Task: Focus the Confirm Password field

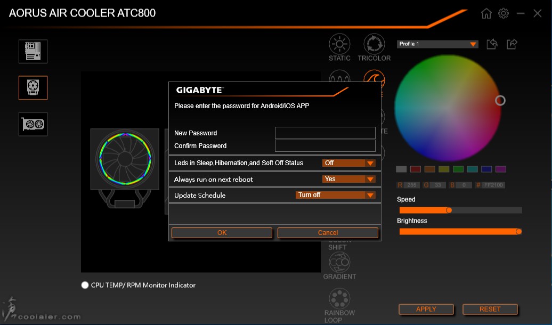Action: (x=325, y=146)
